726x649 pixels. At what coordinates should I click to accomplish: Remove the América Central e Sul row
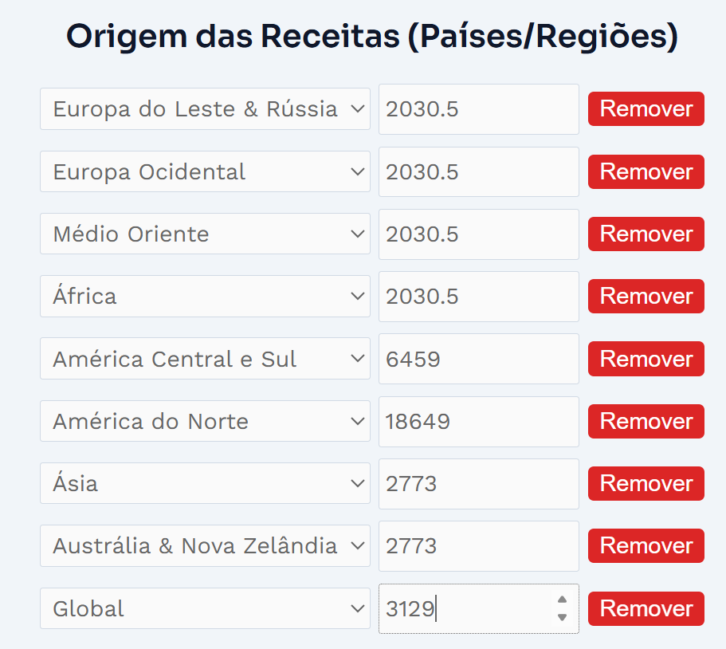[x=646, y=359]
